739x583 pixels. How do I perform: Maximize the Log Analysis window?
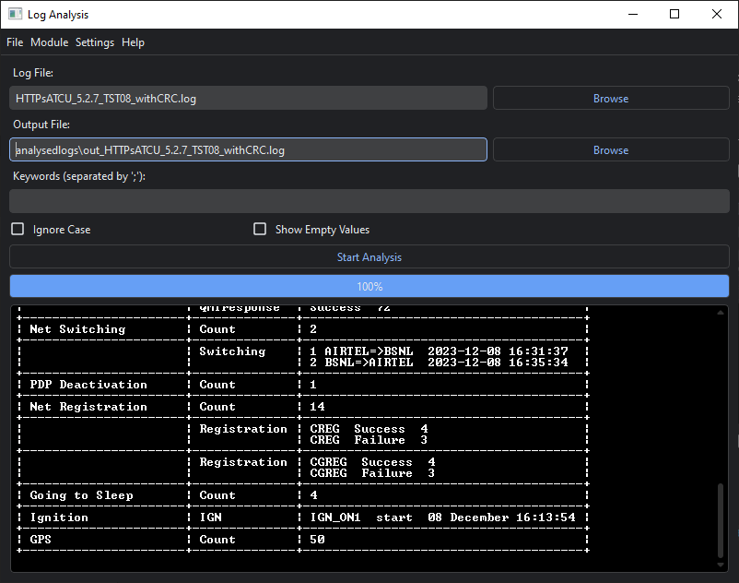(674, 14)
